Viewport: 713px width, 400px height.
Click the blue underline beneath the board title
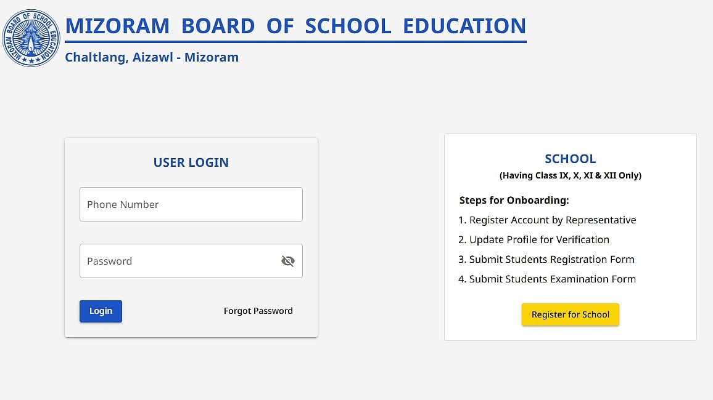tap(295, 42)
